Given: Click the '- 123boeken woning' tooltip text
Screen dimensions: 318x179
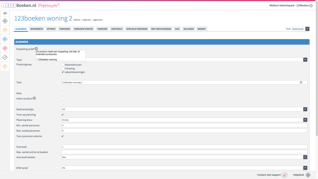Looking at the screenshot, I should (x=47, y=59).
